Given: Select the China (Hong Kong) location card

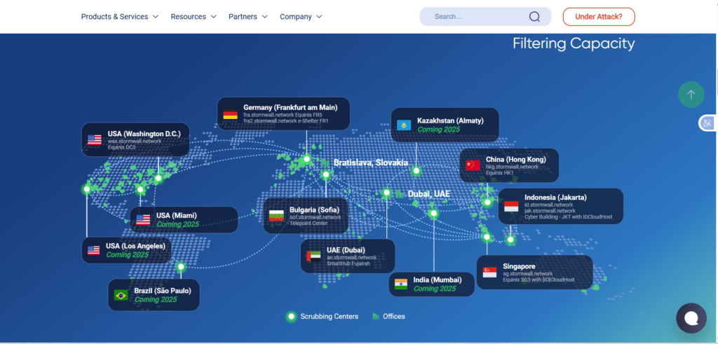Looking at the screenshot, I should pos(509,165).
